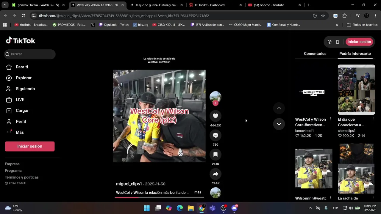Screen dimensions: 381x214
Task: Open the El día que Conocieron thumbnail
Action: click(356, 89)
